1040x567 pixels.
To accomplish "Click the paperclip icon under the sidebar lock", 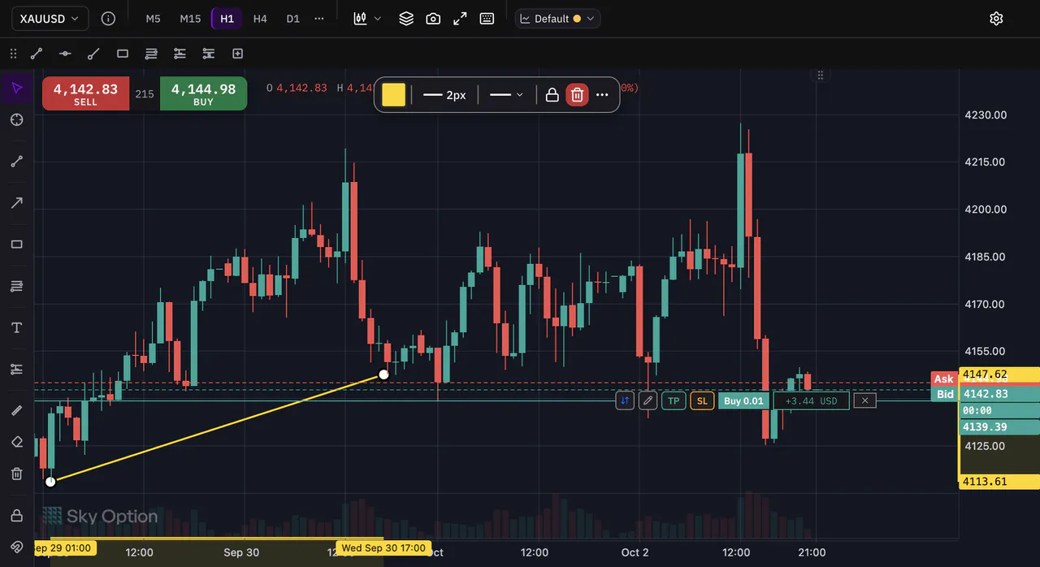I will pyautogui.click(x=17, y=547).
